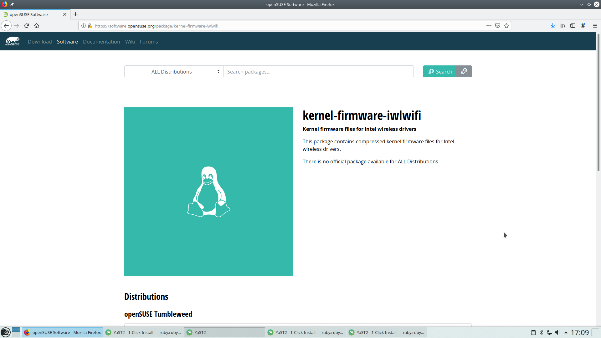Open page actions three-dots menu
Screen dimensions: 601x338
tap(489, 26)
